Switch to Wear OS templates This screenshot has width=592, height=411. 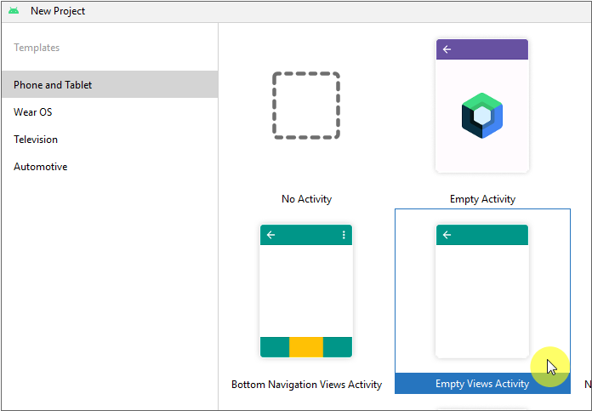point(33,112)
